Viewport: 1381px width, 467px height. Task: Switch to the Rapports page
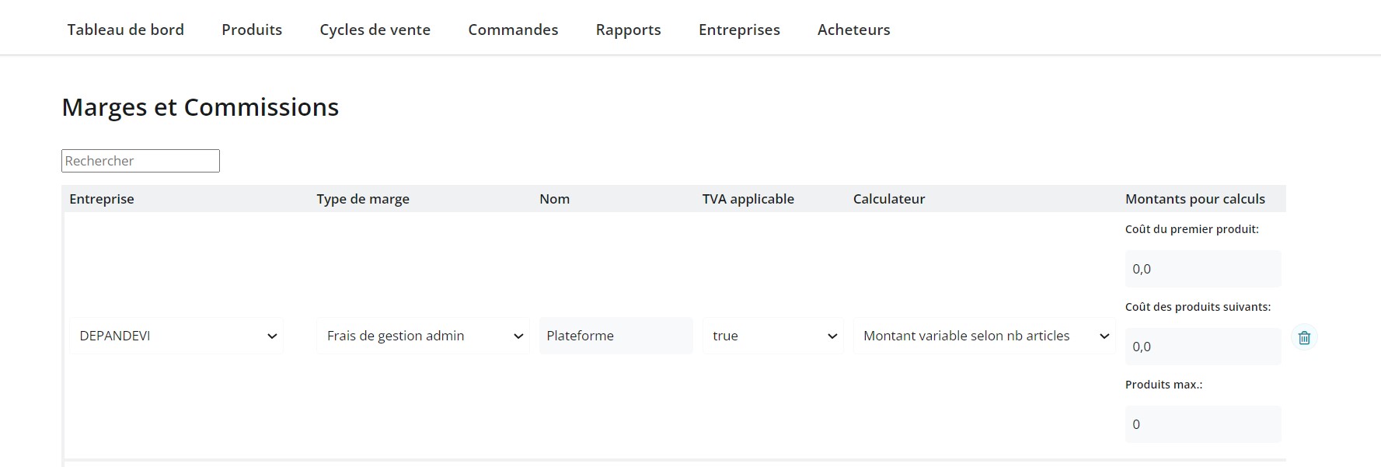628,30
